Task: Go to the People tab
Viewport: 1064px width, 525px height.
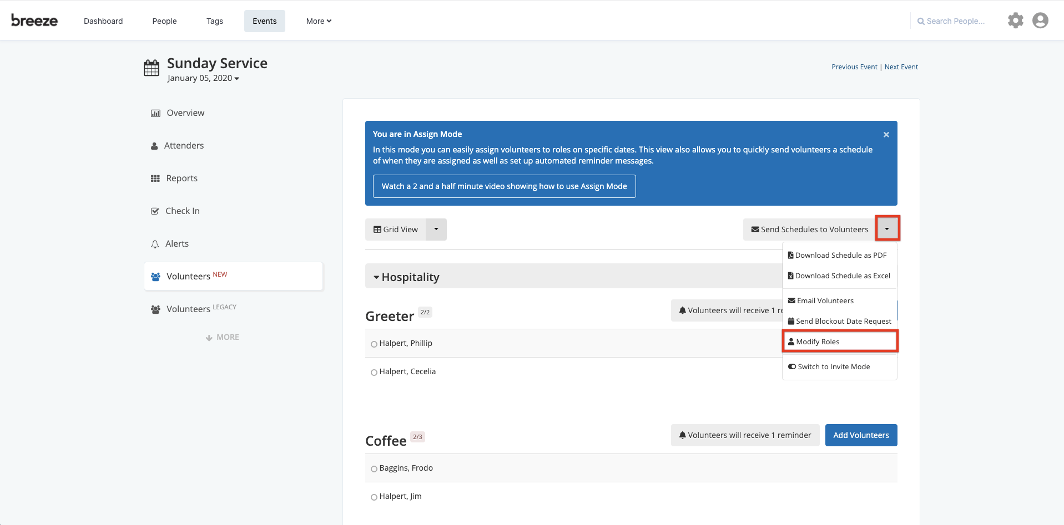Action: coord(164,21)
